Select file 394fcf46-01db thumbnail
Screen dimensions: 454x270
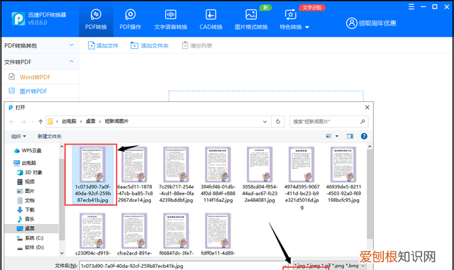tap(218, 164)
